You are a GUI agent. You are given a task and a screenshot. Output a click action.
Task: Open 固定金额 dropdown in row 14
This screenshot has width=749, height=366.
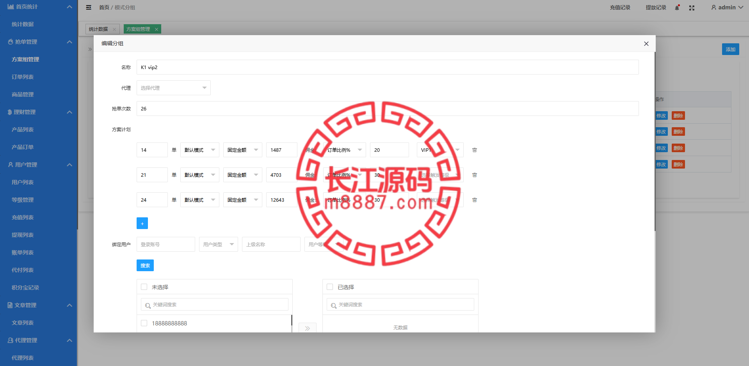(x=243, y=150)
